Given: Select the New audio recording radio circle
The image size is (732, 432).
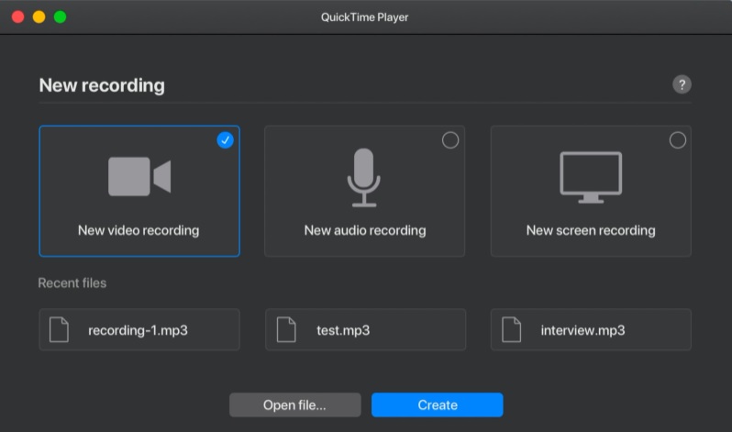Looking at the screenshot, I should point(450,140).
